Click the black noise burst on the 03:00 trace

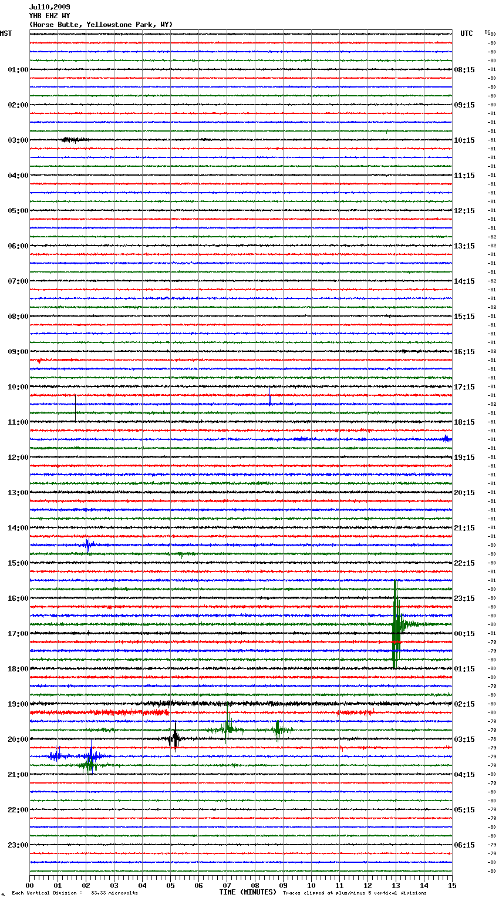tap(74, 140)
